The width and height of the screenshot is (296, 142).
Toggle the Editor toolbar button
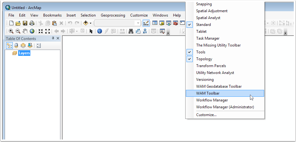coord(146,23)
